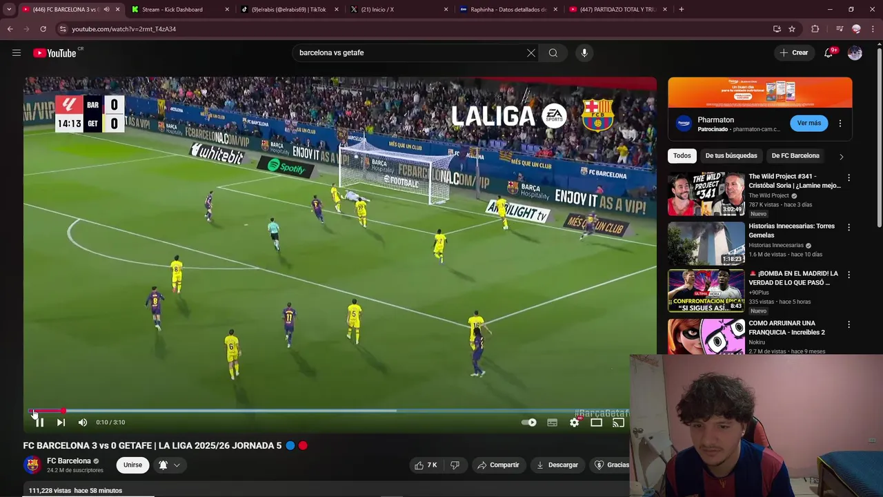Click the address bar URL
The image size is (883, 497).
coord(124,29)
